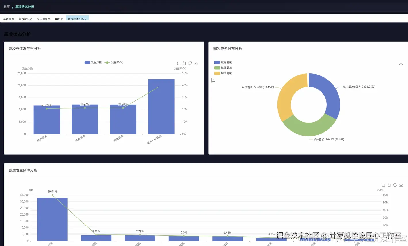Go to 首页 via the breadcrumb link

click(7, 7)
